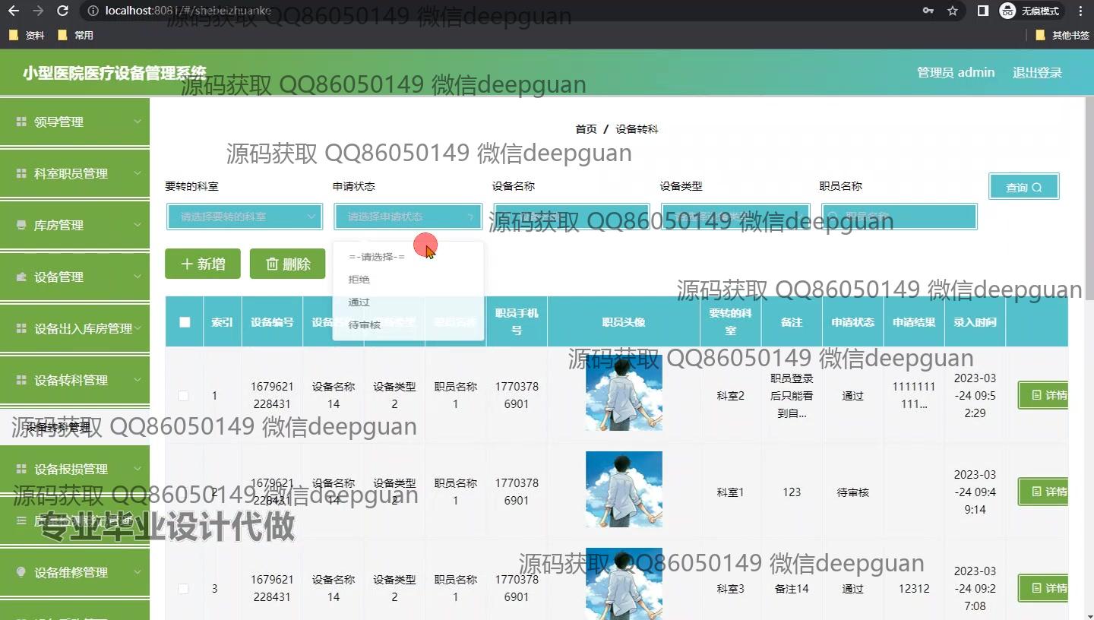Open 设备报损管理 sidebar menu
The image size is (1094, 620).
74,469
